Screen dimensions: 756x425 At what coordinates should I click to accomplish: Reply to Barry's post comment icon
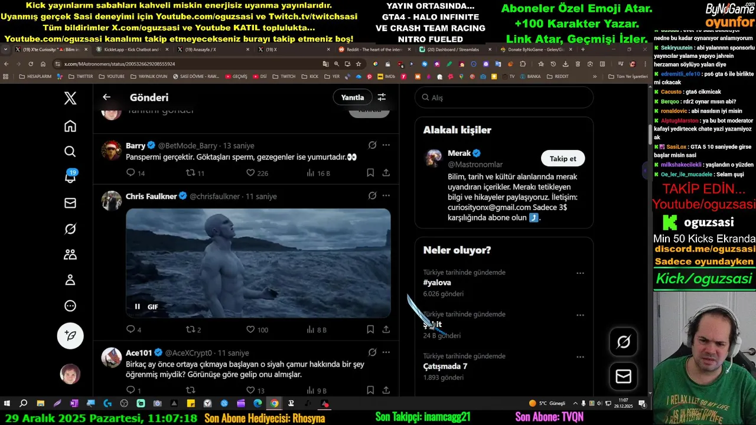click(131, 173)
